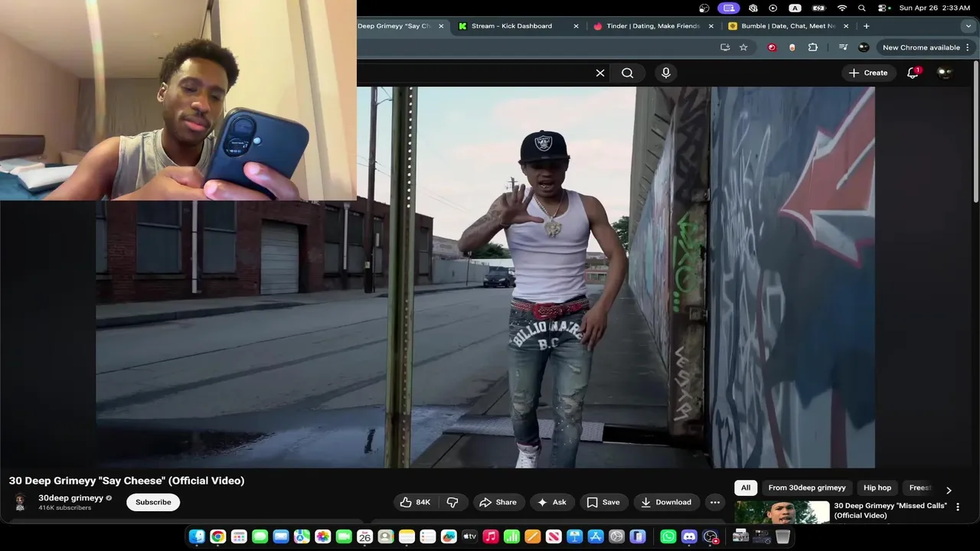The image size is (980, 551).
Task: Open the Chrome profile avatar
Action: coord(864,47)
